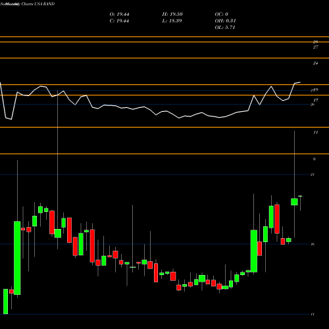Select the close value 'C: 19.44'
This screenshot has height=329, width=329.
coord(119,21)
